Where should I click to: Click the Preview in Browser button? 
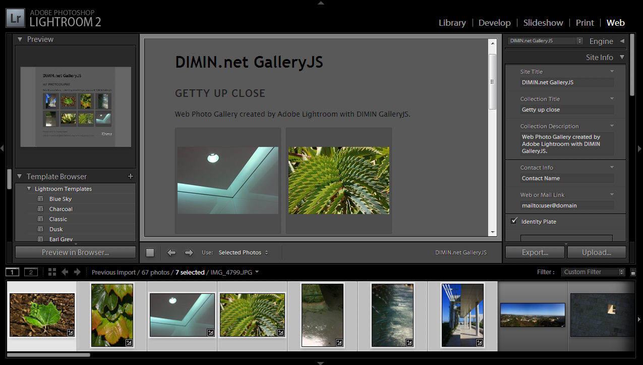(x=76, y=252)
